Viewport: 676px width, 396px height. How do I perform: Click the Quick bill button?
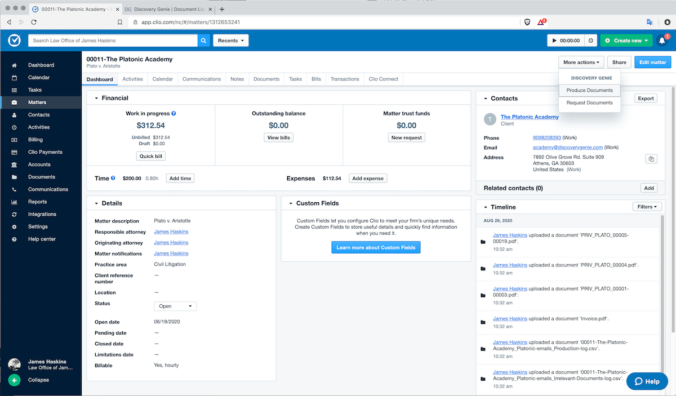(x=151, y=157)
